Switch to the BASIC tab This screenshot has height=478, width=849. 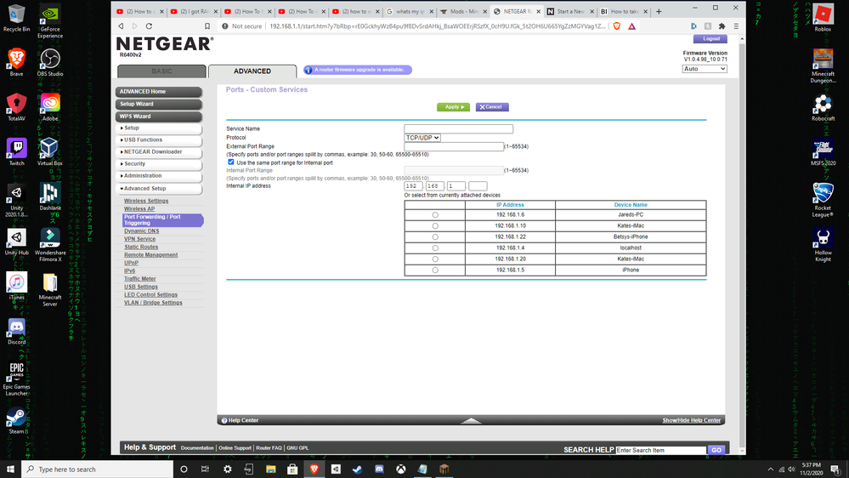[161, 71]
